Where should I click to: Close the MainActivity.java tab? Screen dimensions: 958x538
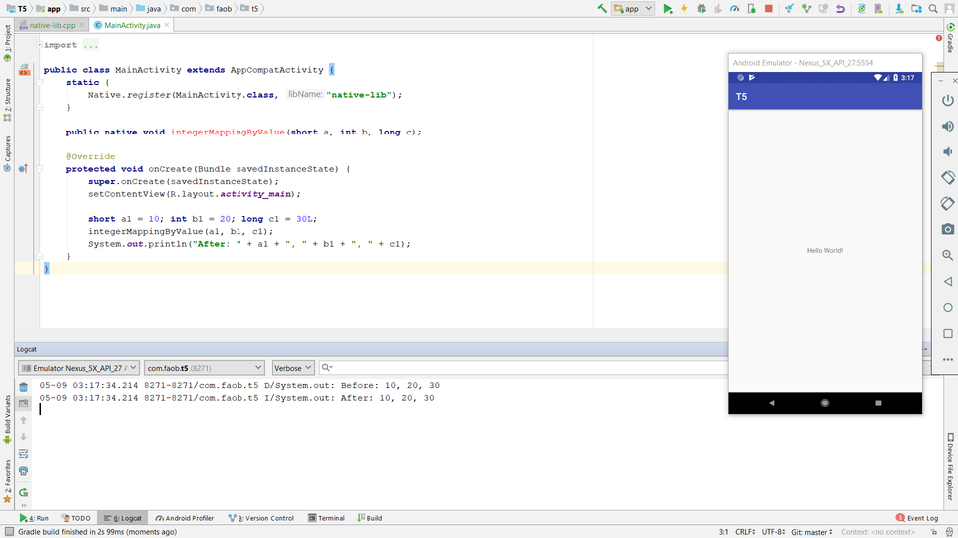(x=167, y=25)
